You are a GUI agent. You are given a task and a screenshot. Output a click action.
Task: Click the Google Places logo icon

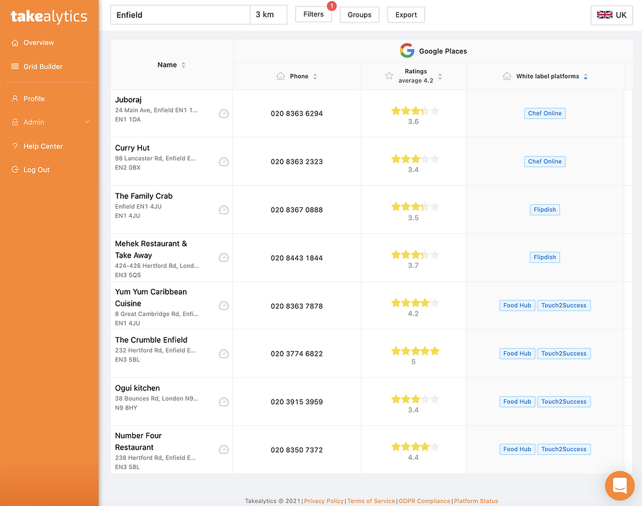(407, 51)
